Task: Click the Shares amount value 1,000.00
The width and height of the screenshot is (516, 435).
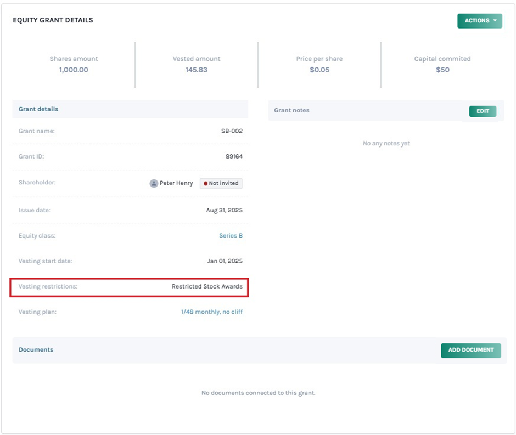Action: pyautogui.click(x=74, y=70)
